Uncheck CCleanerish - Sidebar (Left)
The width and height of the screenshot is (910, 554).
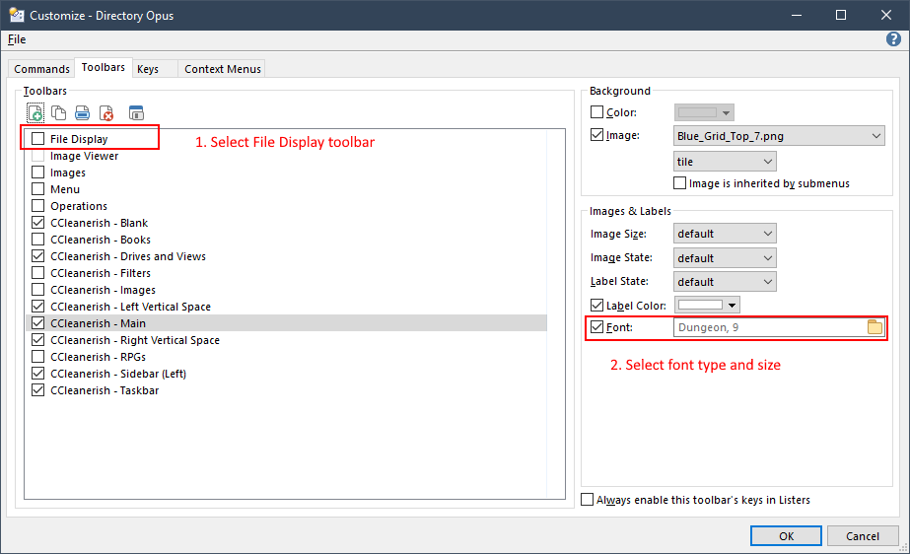click(37, 374)
